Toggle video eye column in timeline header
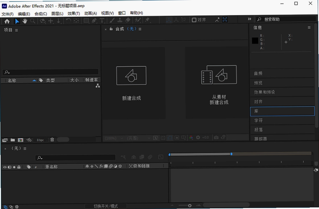Screen dimensions: 319x209 coord(5,167)
